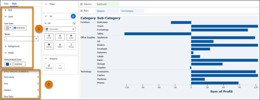Click the Tables sub-category label
Screen dimensions: 260x100
pyautogui.click(x=100, y=34)
